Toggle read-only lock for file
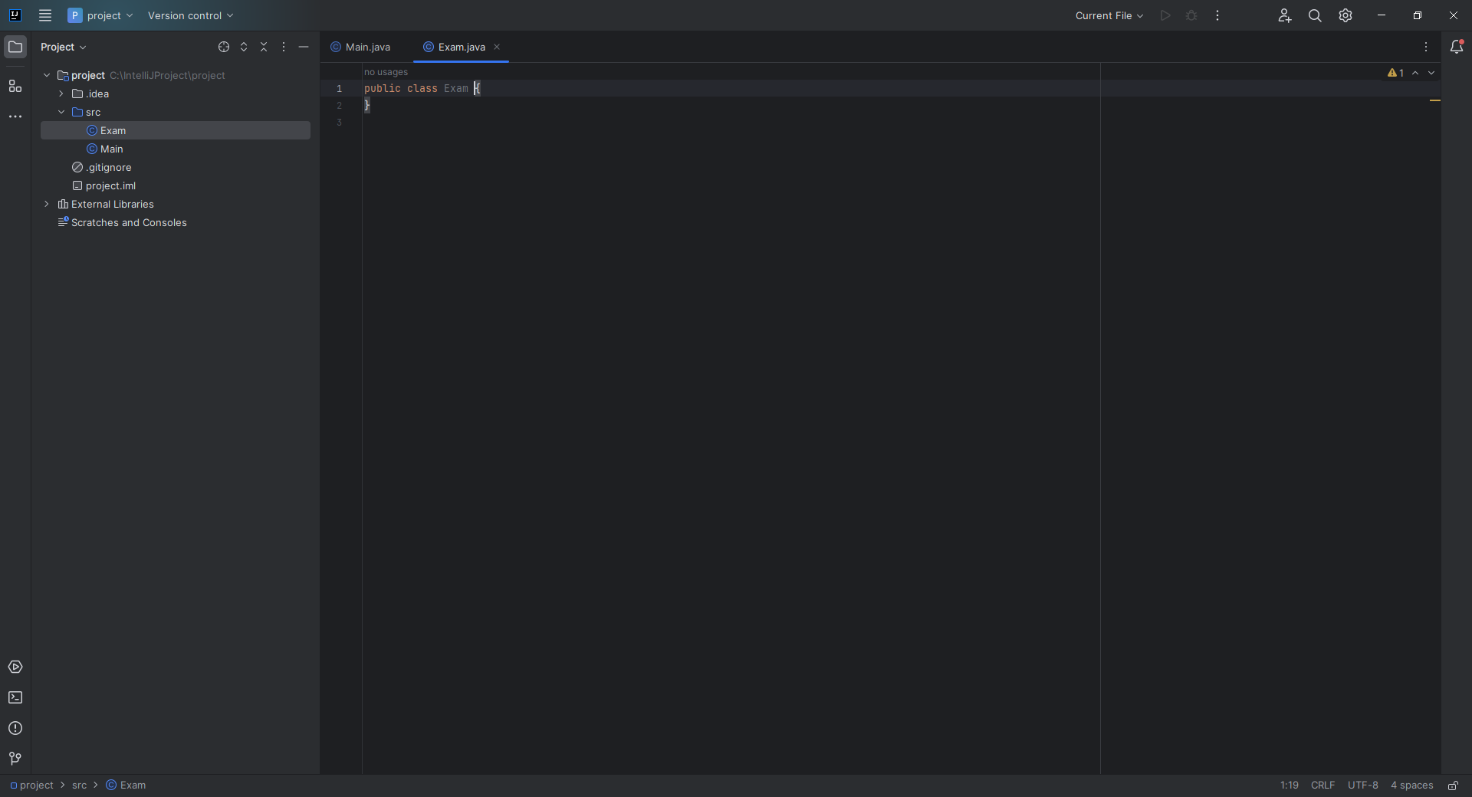 [x=1453, y=786]
